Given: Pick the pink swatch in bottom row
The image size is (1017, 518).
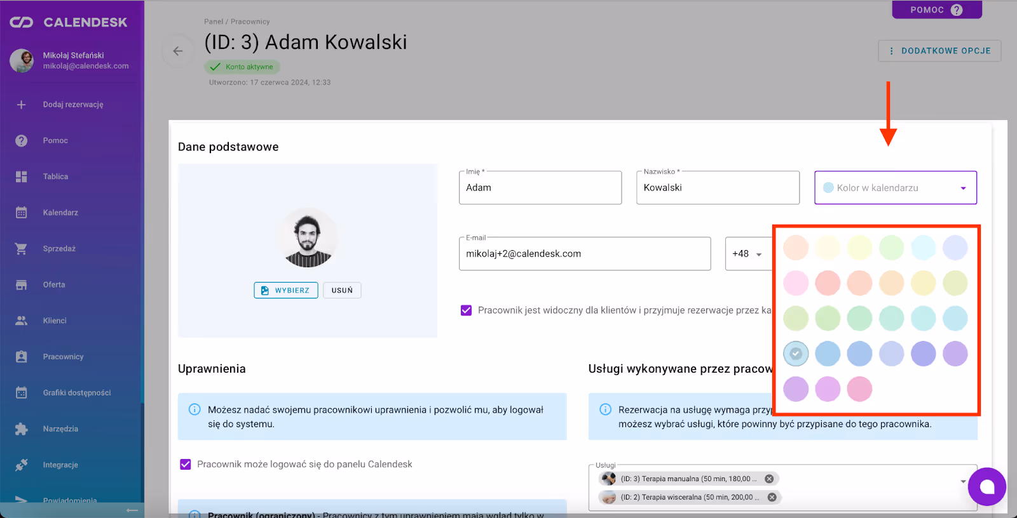Looking at the screenshot, I should click(x=859, y=389).
